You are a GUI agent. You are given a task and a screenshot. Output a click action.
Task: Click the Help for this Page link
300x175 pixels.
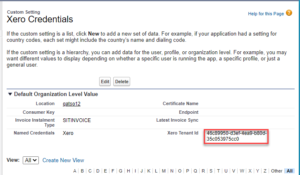click(266, 14)
